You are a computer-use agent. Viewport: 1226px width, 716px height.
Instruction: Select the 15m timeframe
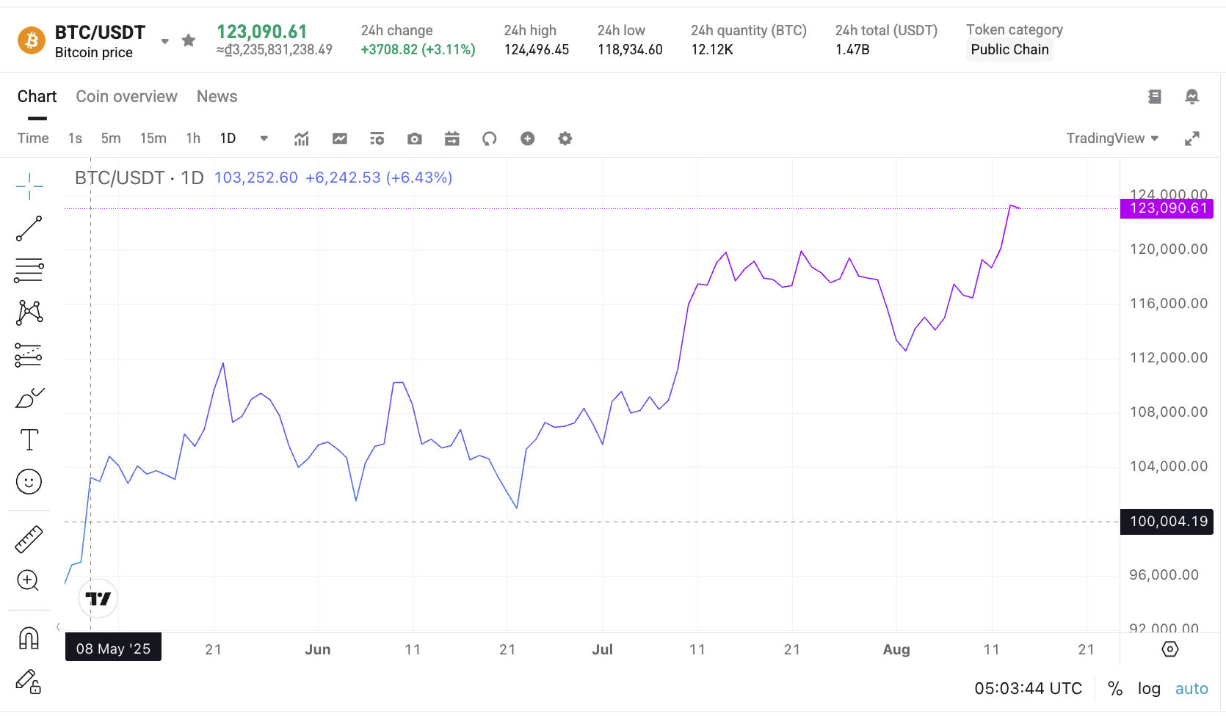(153, 139)
